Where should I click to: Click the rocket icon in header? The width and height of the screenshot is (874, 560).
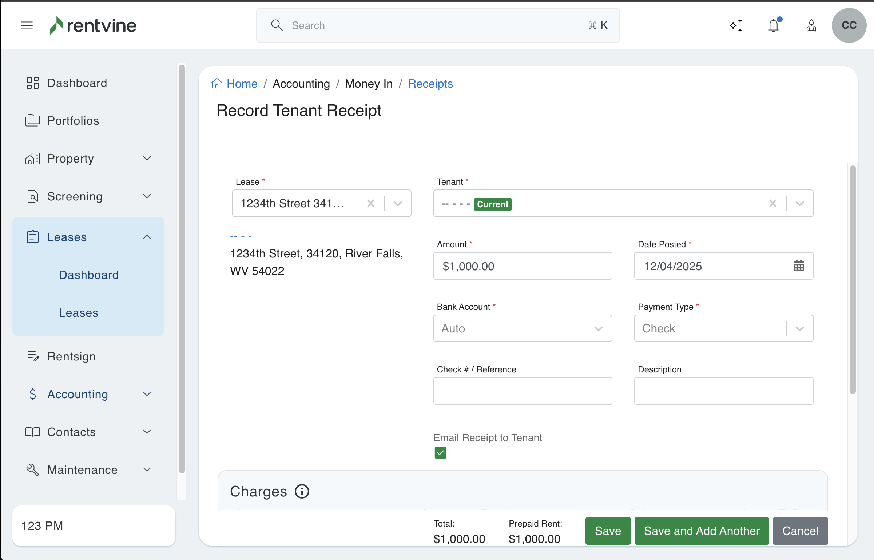point(811,25)
